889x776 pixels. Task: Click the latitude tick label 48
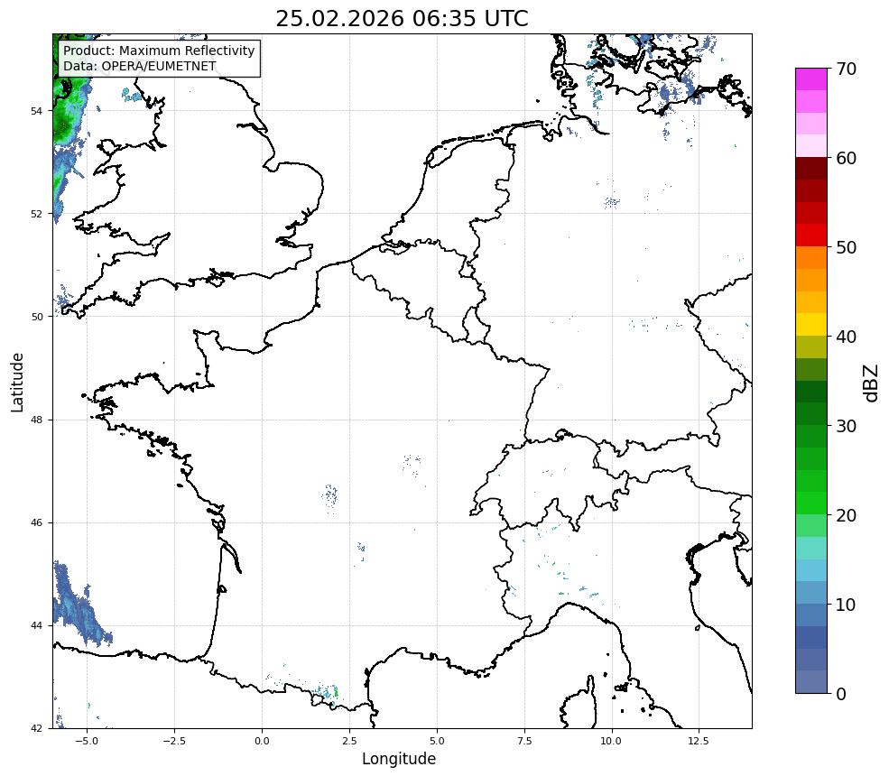pos(36,420)
